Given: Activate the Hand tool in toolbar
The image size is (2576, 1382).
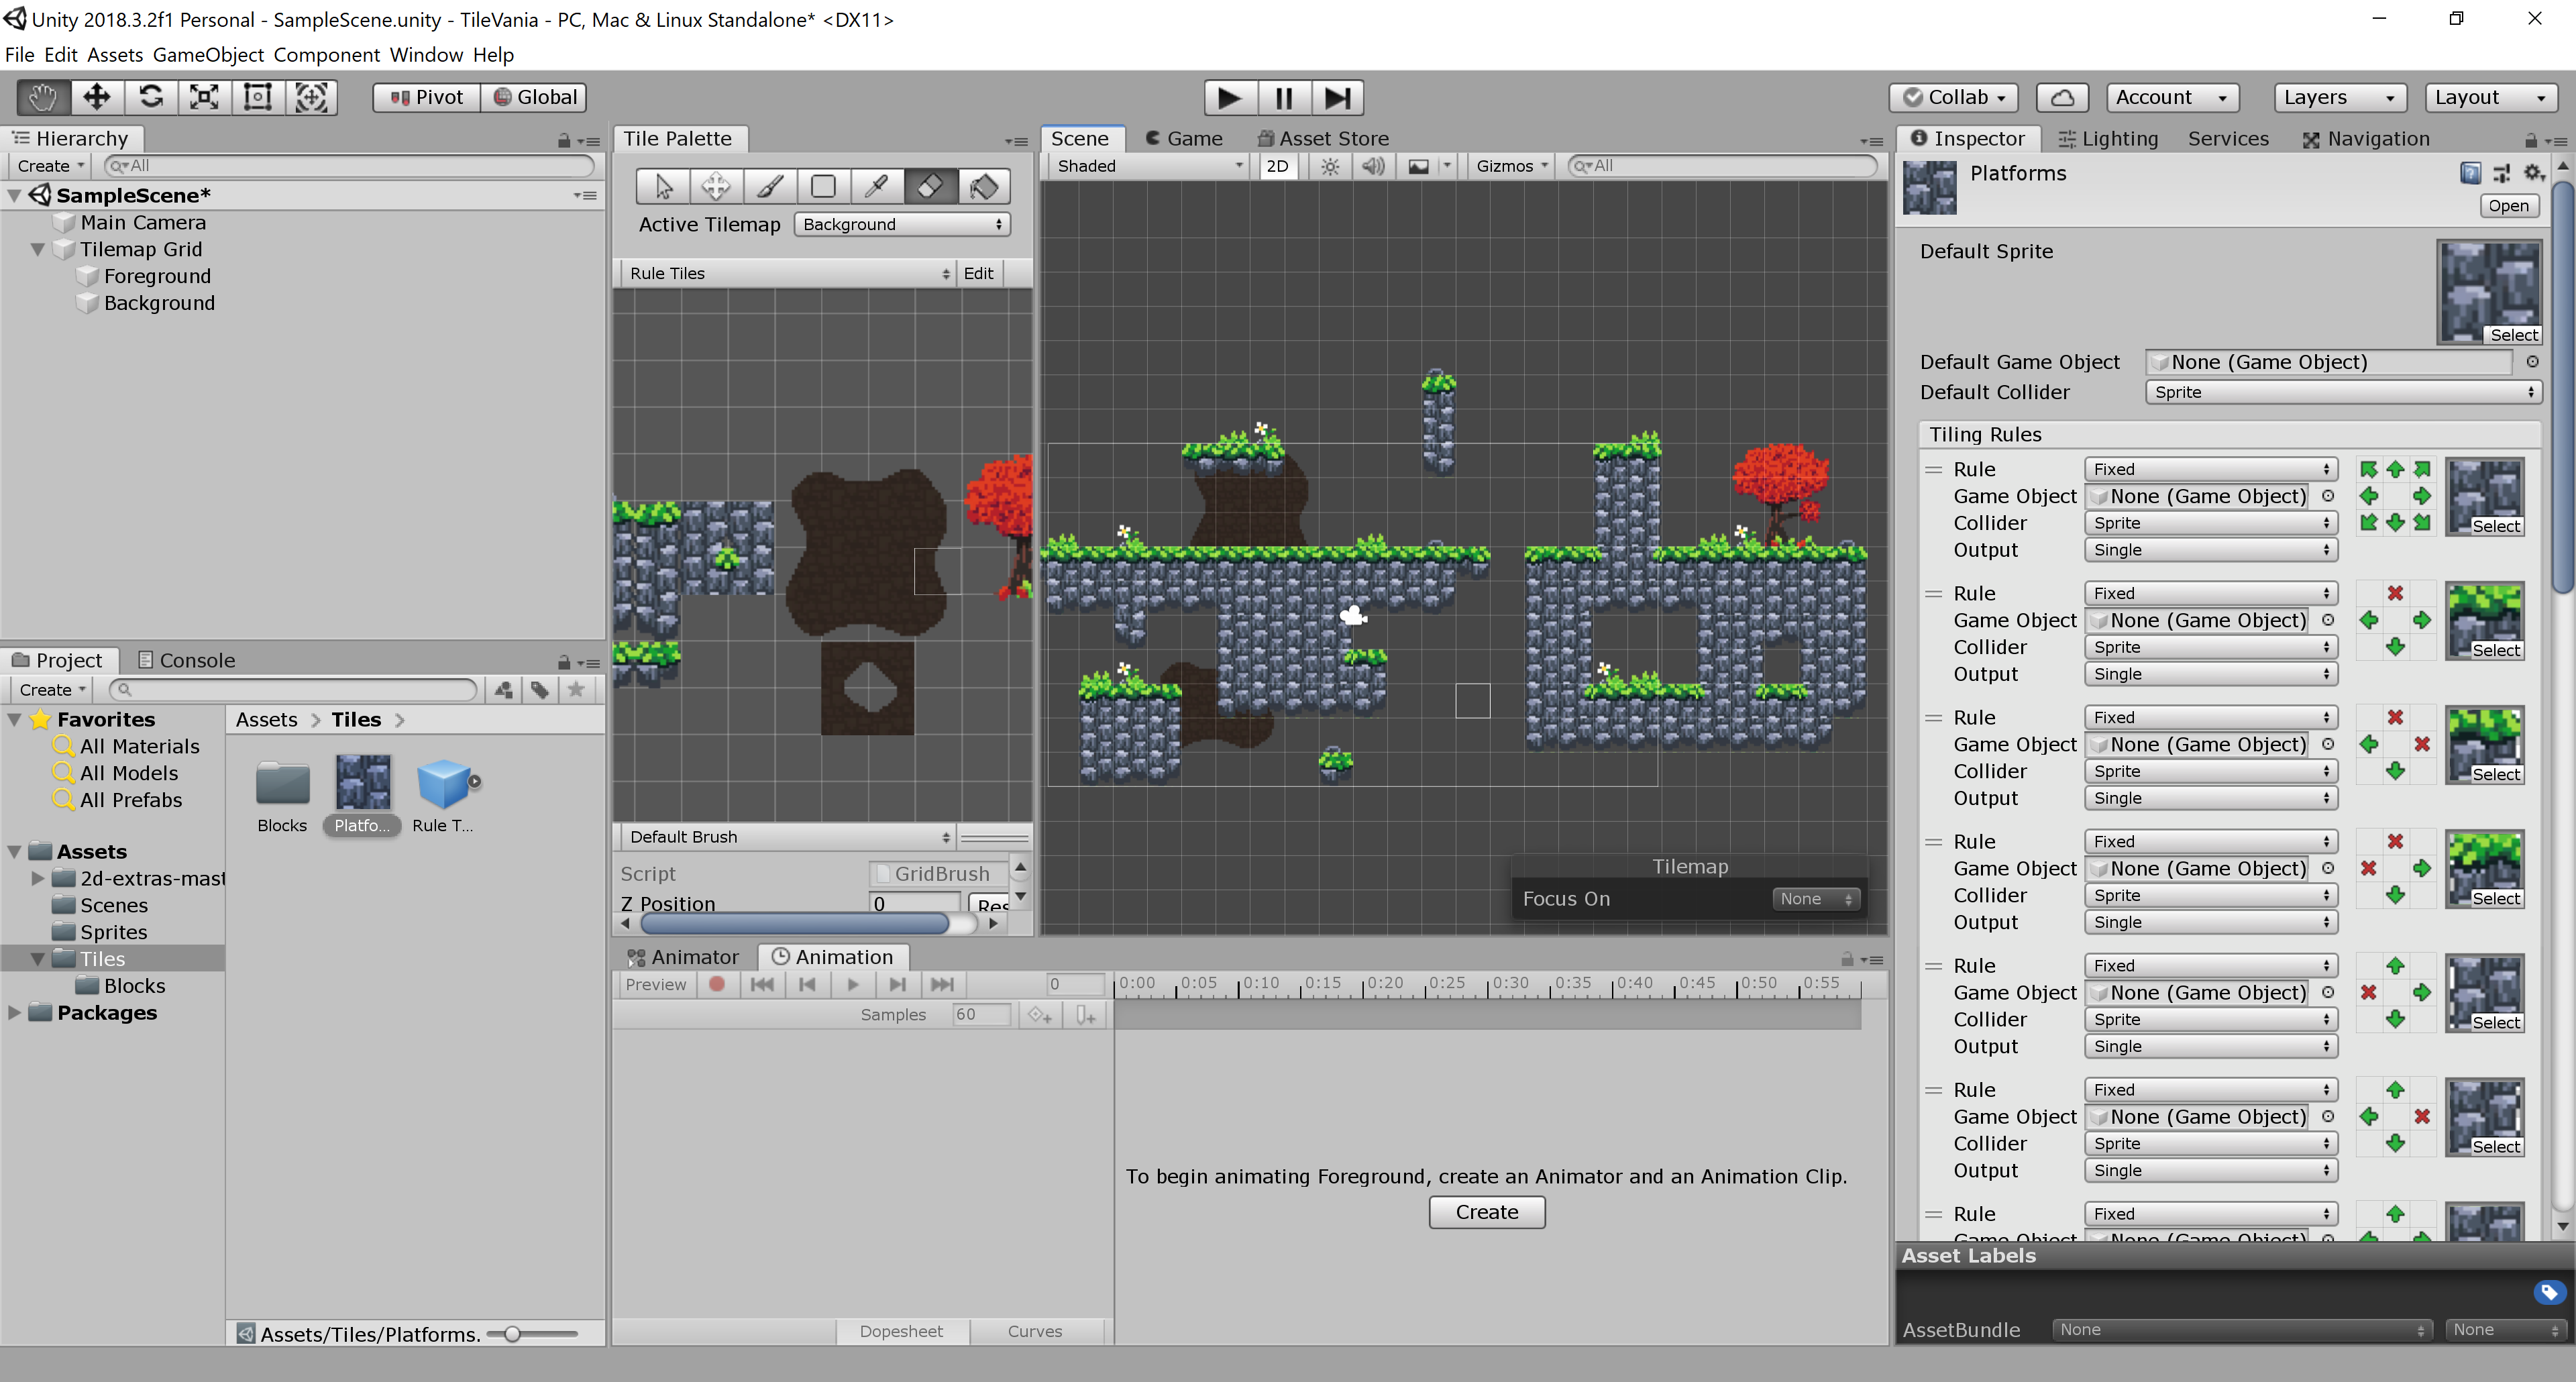Looking at the screenshot, I should tap(43, 97).
